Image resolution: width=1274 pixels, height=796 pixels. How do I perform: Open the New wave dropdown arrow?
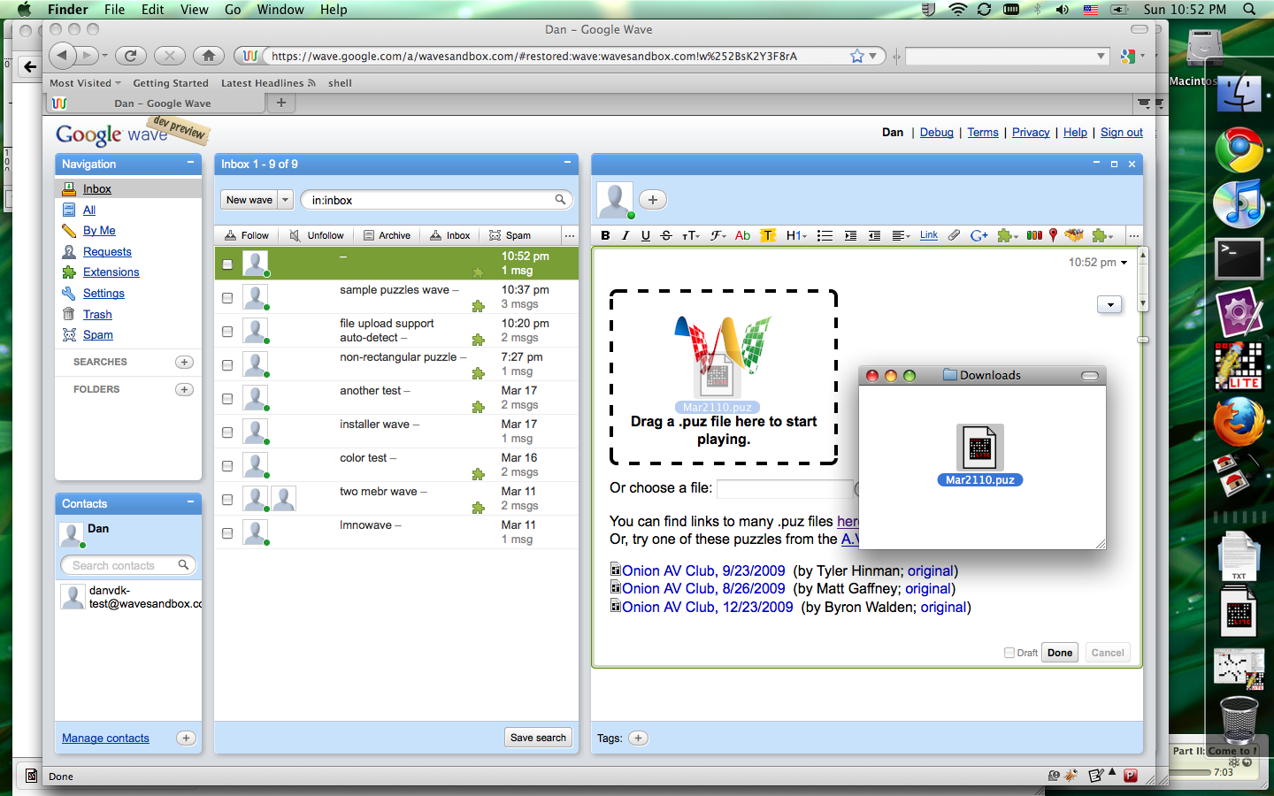[x=285, y=200]
